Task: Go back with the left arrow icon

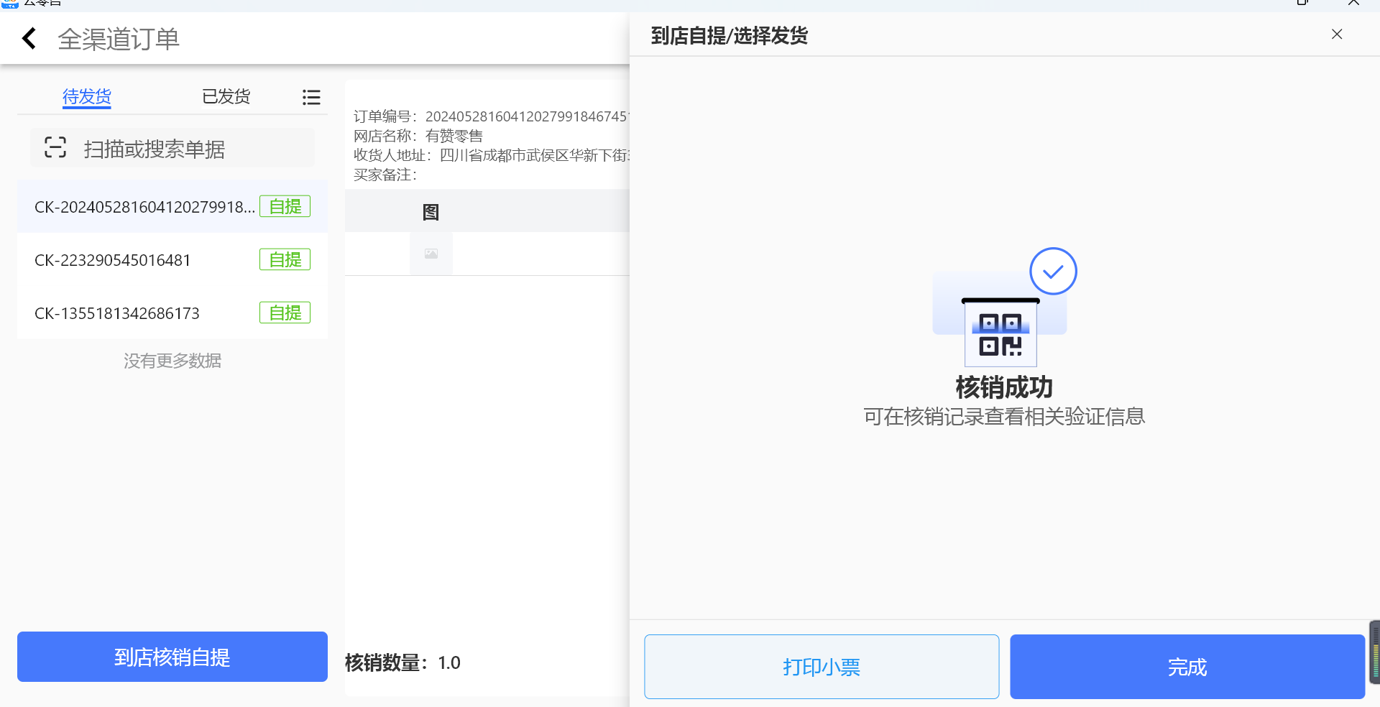Action: click(x=29, y=38)
